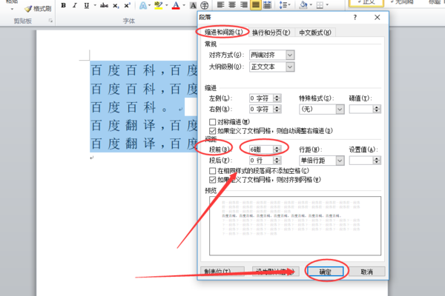Screen dimensions: 445x296
Task: Select the justify alignment icon
Action: [x=256, y=5]
